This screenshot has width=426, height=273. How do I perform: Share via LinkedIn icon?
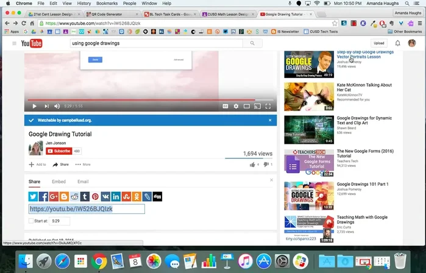coord(116,197)
